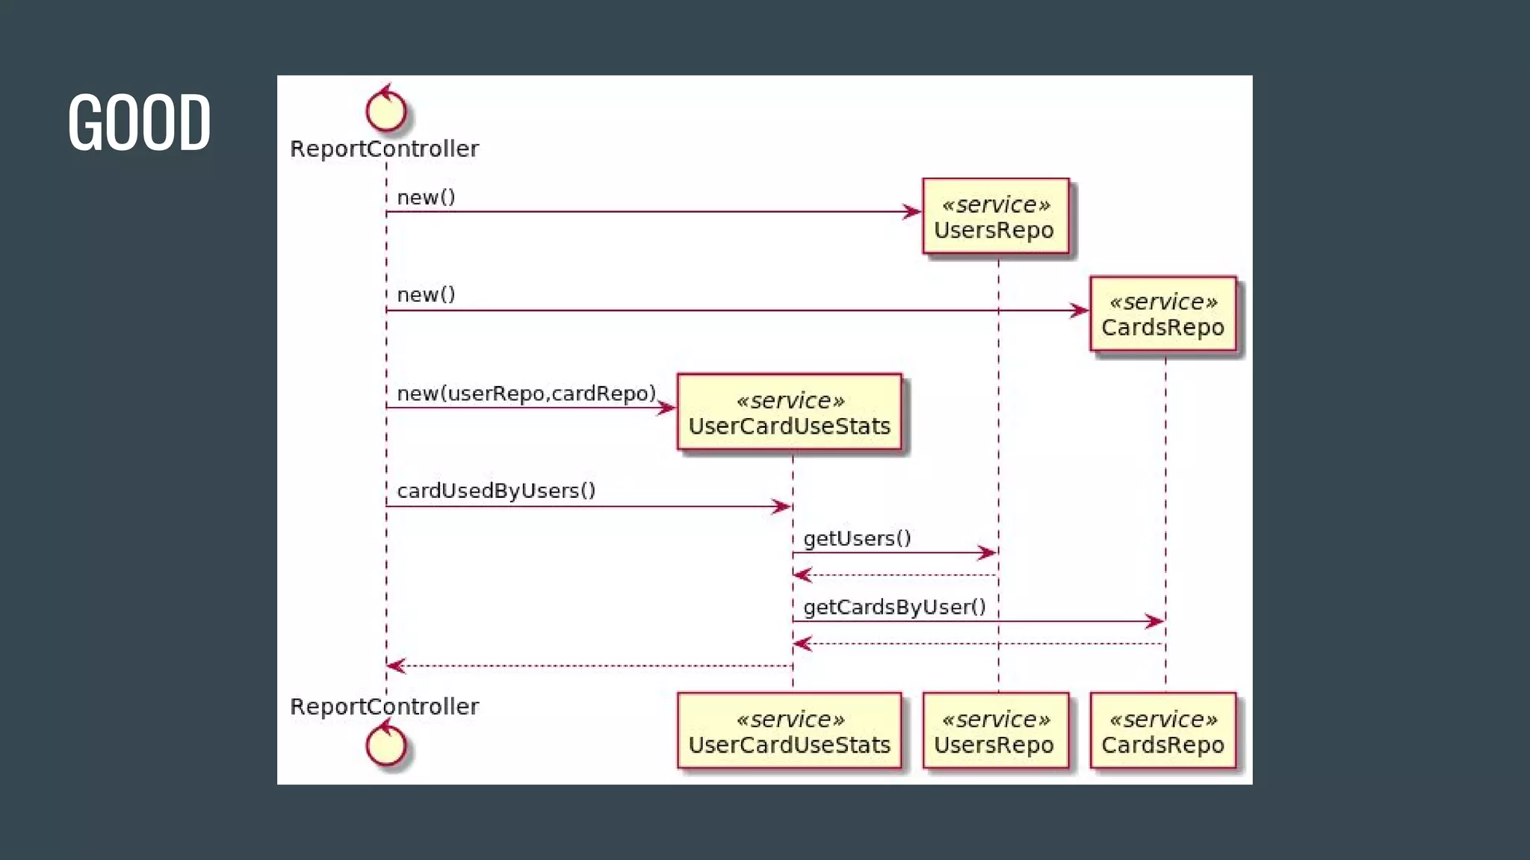
Task: Click the bottom CardsRepo service box
Action: [x=1162, y=732]
